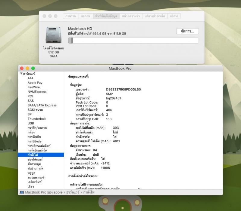
Task: Select USB in the sidebar
Action: [31, 123]
